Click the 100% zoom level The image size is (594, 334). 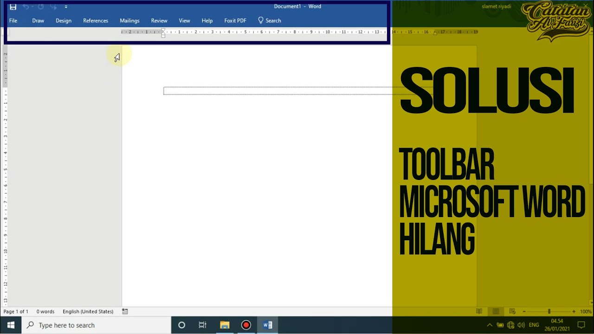tap(585, 311)
